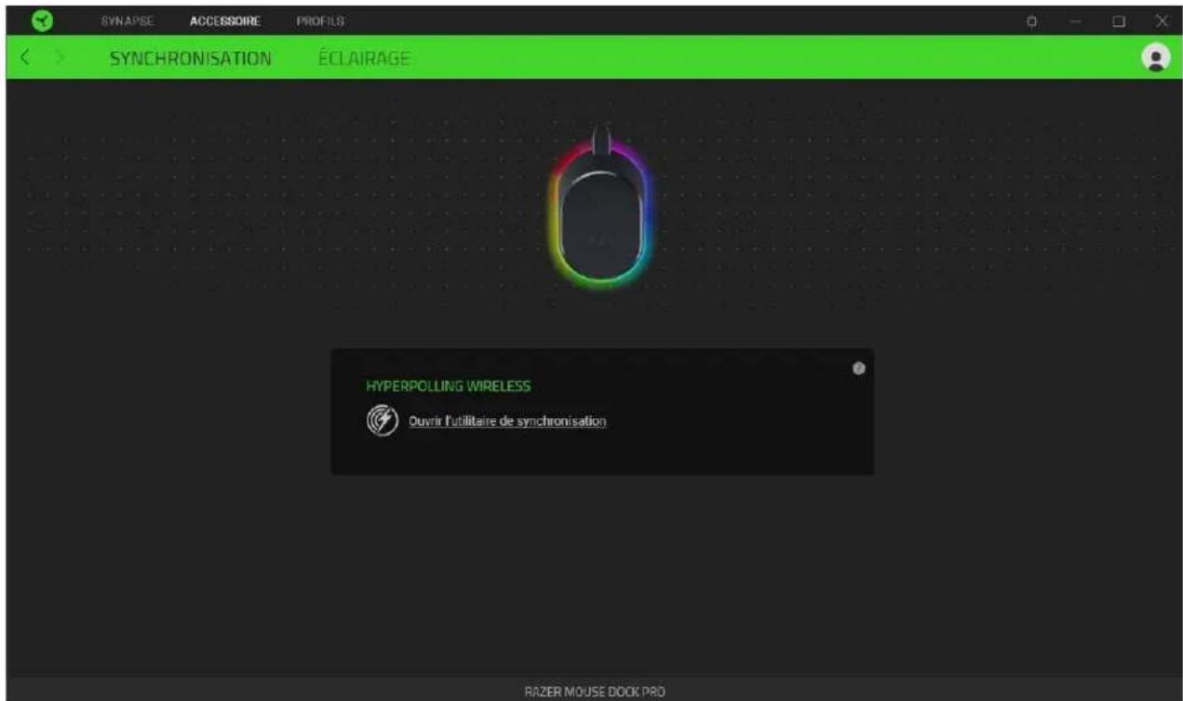Open the user account avatar

coord(1155,57)
